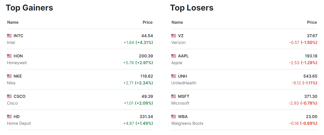Click the flag icon next to AAPL
Image resolution: width=324 pixels, height=135 pixels.
(x=174, y=56)
